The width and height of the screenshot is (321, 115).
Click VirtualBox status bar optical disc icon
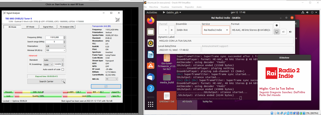tap(275, 113)
